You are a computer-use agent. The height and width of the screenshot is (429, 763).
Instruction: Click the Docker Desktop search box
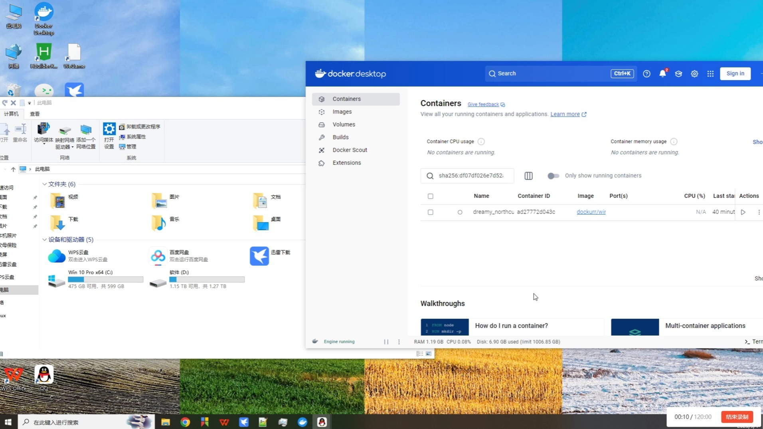tap(560, 73)
